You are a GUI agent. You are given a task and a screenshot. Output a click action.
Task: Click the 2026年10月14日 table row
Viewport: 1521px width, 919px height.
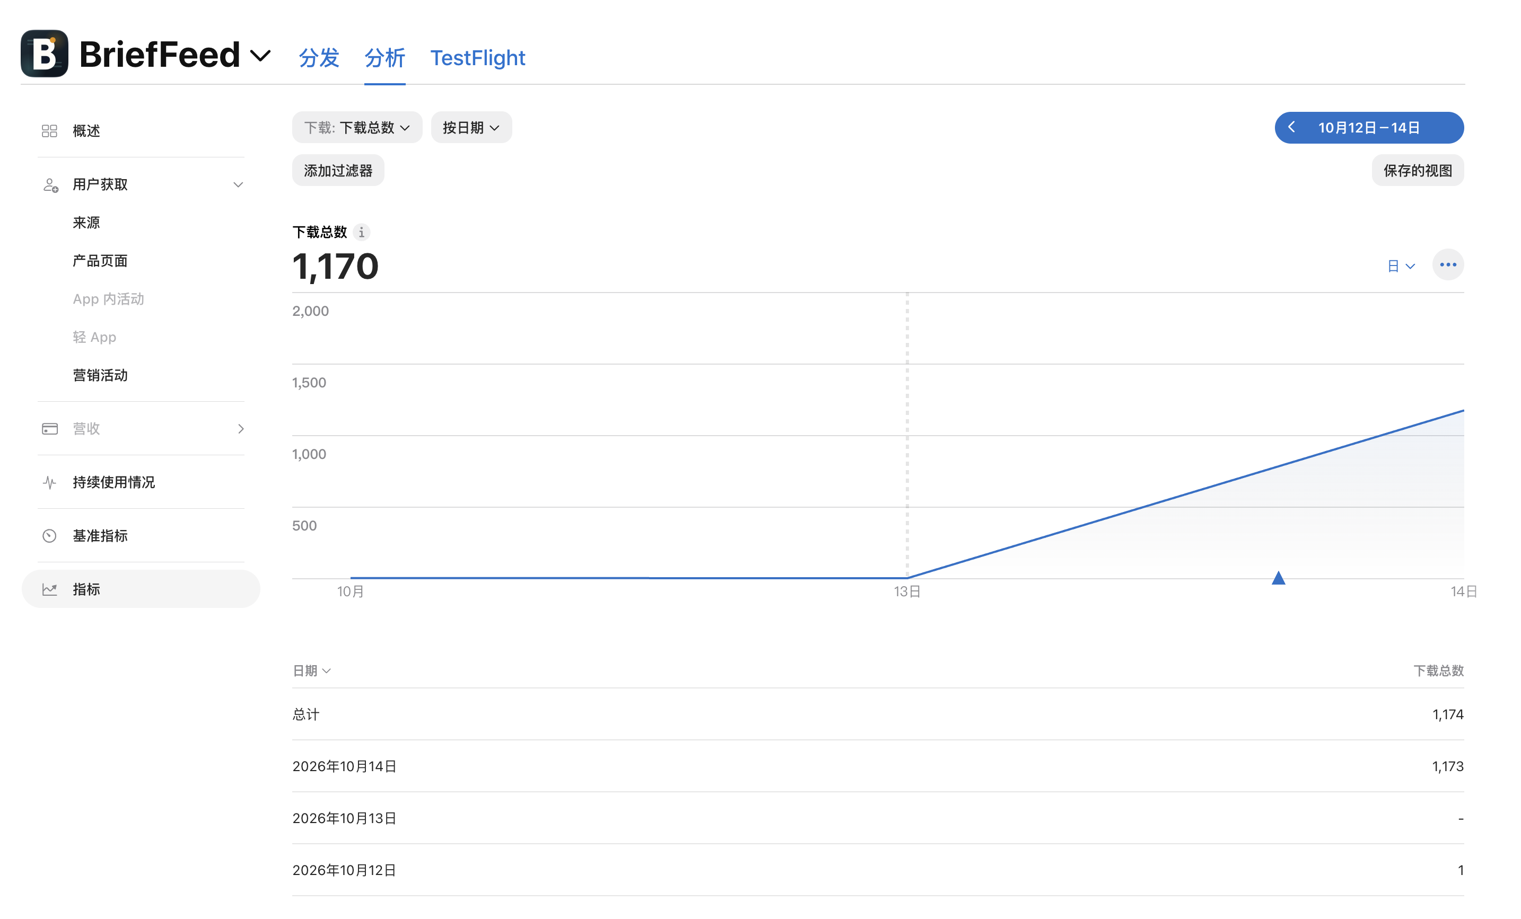(878, 766)
